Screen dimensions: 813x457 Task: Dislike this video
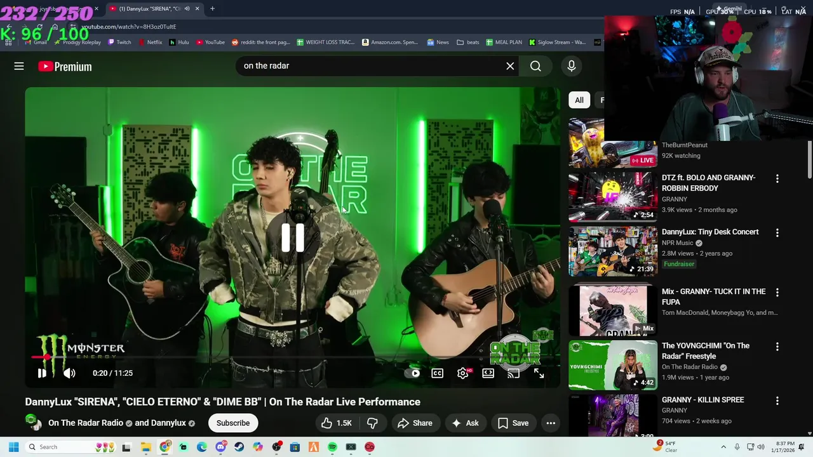(x=373, y=423)
